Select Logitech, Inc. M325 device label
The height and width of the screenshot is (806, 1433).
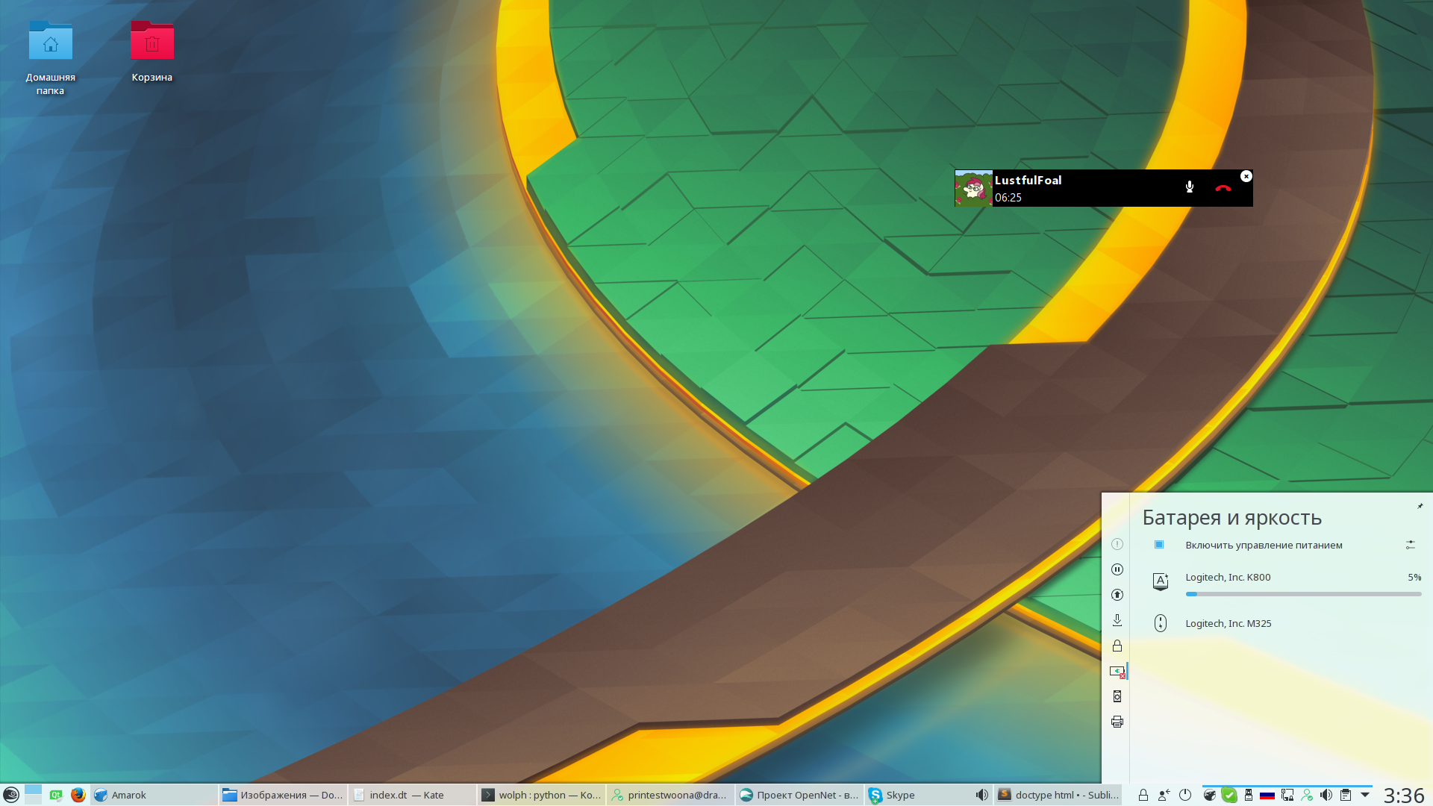point(1228,623)
